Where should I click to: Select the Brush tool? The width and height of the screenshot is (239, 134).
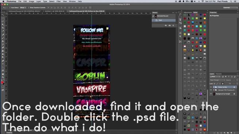[3, 38]
